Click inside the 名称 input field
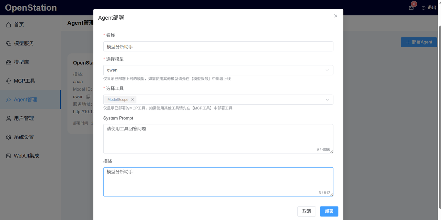 pos(218,46)
